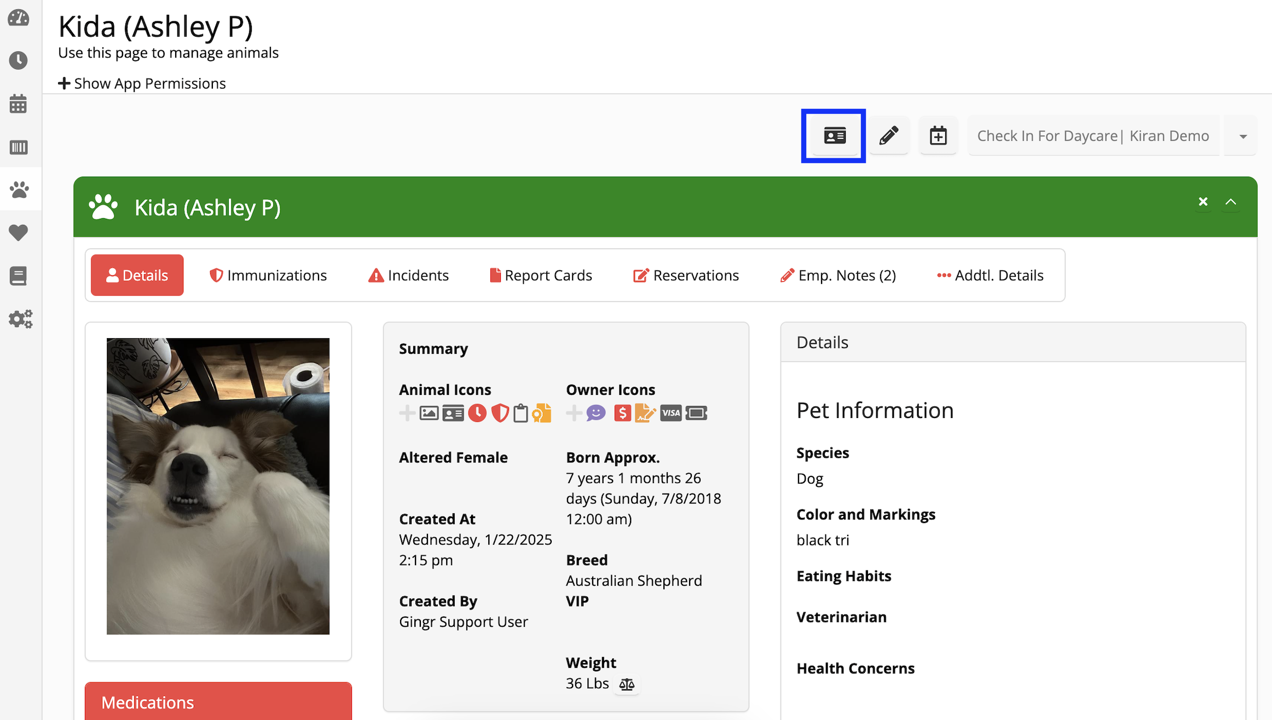Click the 'Veterinarian' label
The width and height of the screenshot is (1272, 720).
(841, 617)
